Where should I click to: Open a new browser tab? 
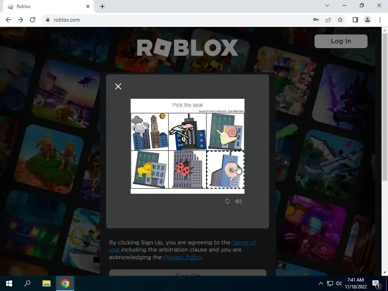[102, 6]
